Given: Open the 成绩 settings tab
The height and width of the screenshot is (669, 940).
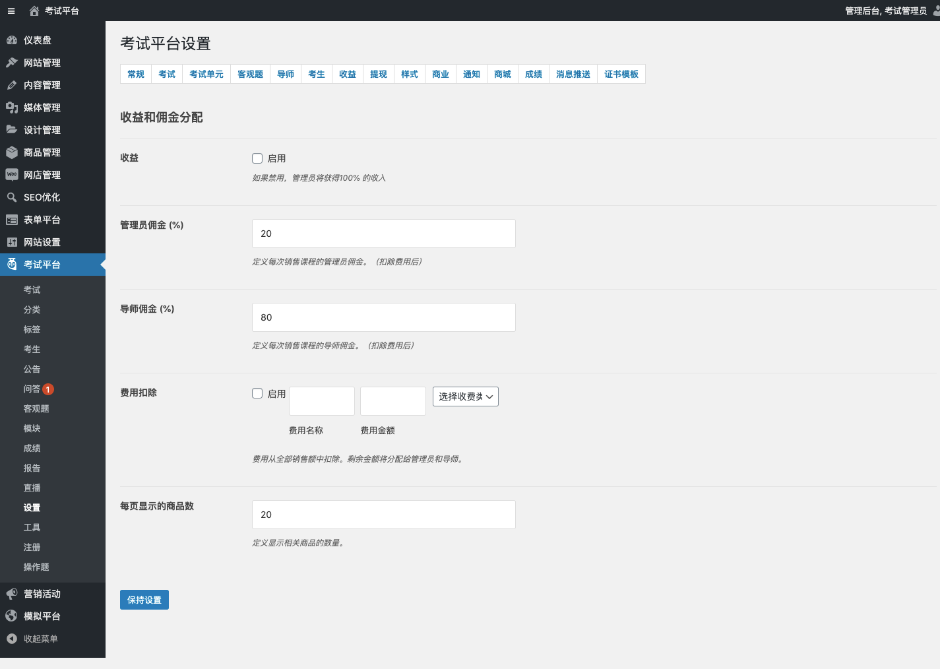Looking at the screenshot, I should tap(534, 74).
